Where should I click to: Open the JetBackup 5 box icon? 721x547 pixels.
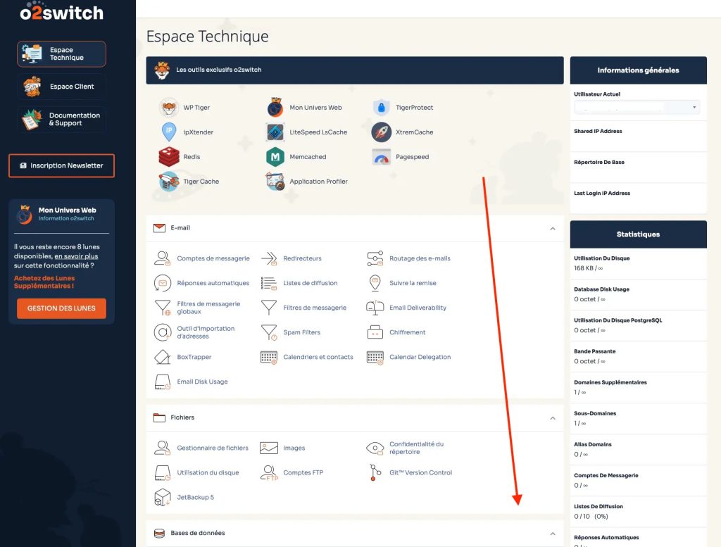[163, 497]
